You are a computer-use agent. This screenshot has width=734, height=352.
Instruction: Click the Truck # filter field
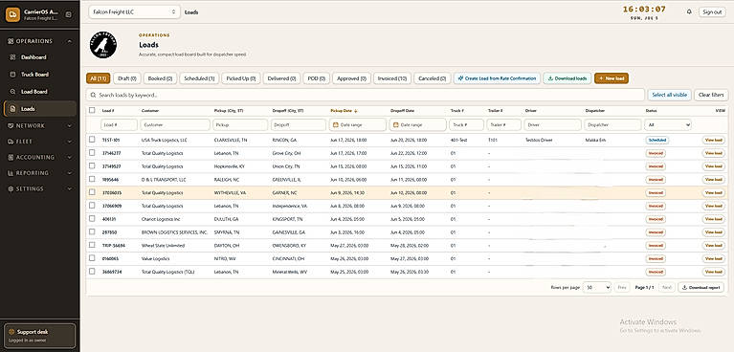pyautogui.click(x=466, y=125)
